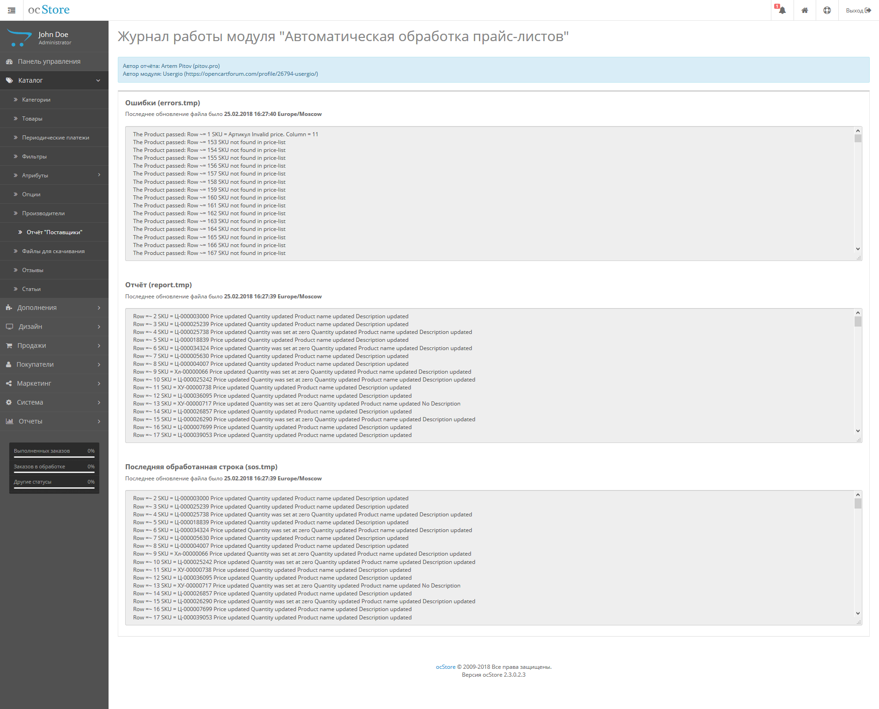Click the John Doe profile name
The width and height of the screenshot is (879, 709).
(53, 34)
